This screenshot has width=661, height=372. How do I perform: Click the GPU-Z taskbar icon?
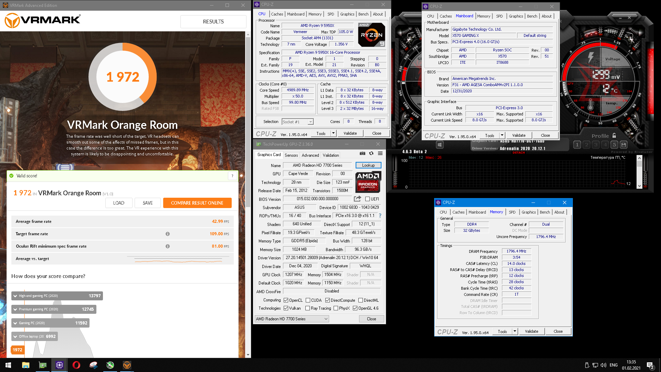(43, 365)
